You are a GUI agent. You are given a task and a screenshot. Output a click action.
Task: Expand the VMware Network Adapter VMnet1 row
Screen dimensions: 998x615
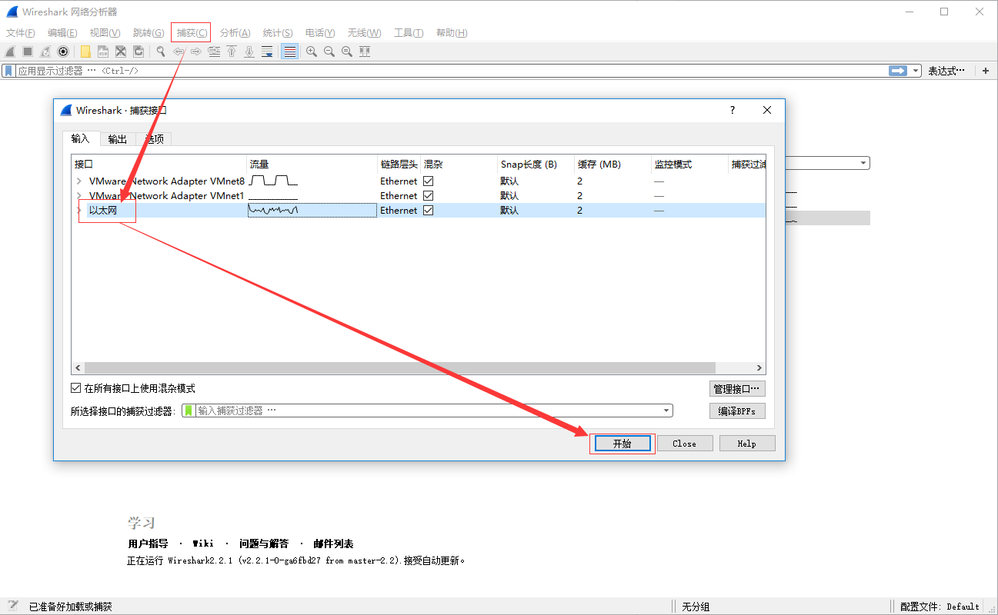[78, 196]
